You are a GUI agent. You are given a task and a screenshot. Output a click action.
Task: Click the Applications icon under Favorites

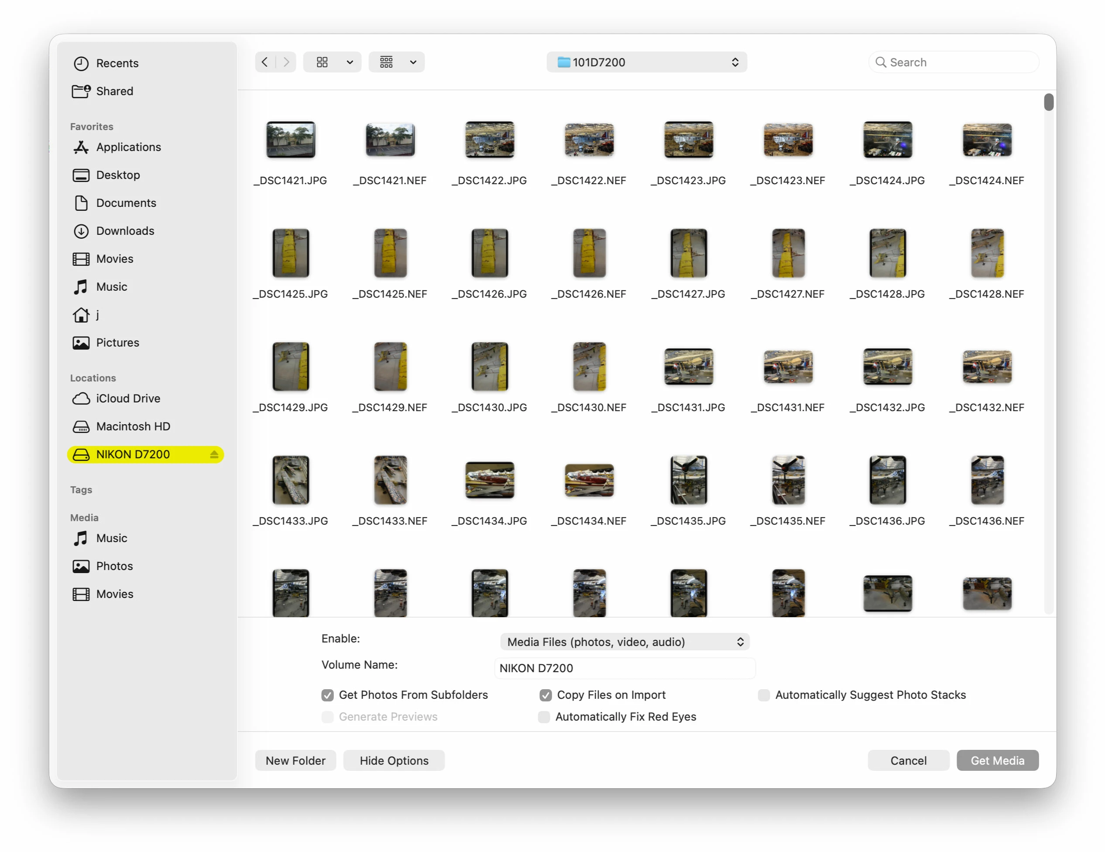point(81,147)
